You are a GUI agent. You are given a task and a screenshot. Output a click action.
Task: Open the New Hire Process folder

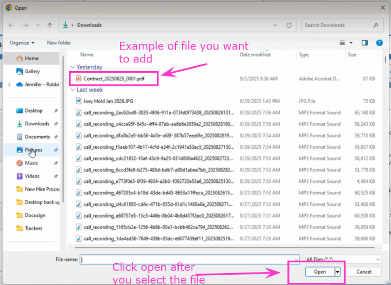point(37,189)
